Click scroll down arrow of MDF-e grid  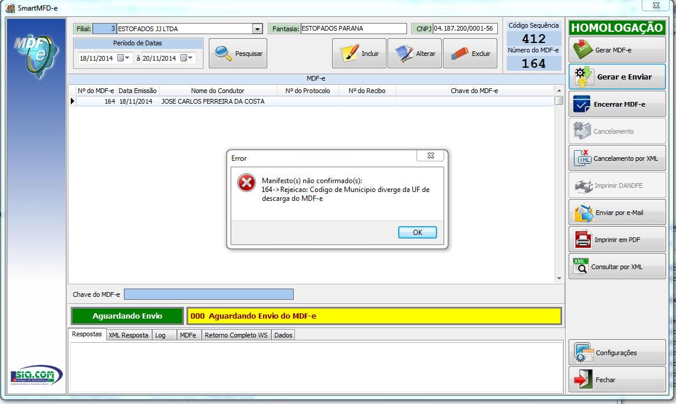559,279
